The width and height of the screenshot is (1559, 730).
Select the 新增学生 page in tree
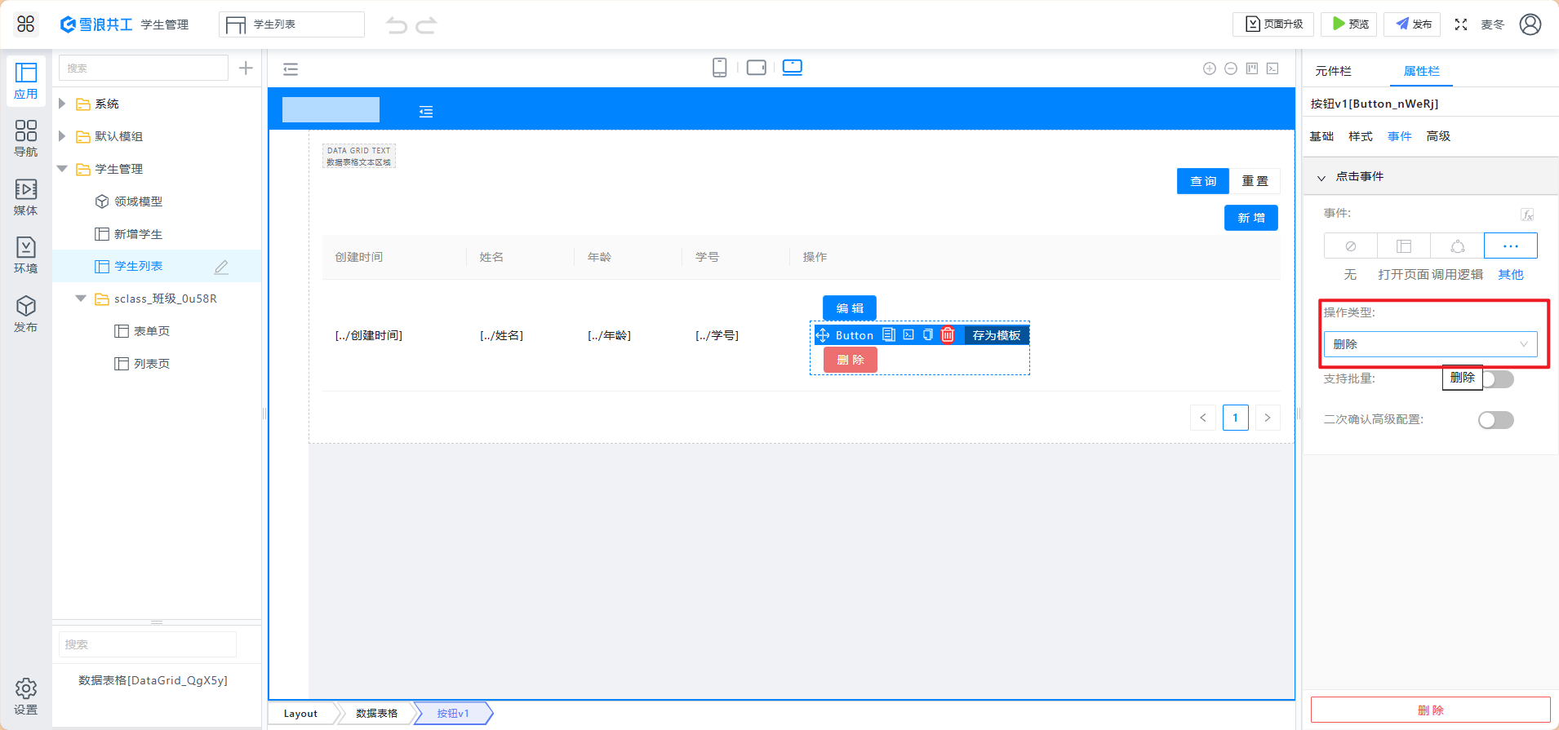(138, 234)
